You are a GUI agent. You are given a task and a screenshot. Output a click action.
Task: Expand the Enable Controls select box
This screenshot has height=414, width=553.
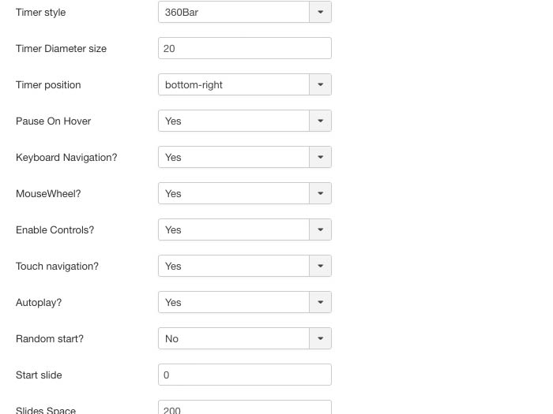234,229
